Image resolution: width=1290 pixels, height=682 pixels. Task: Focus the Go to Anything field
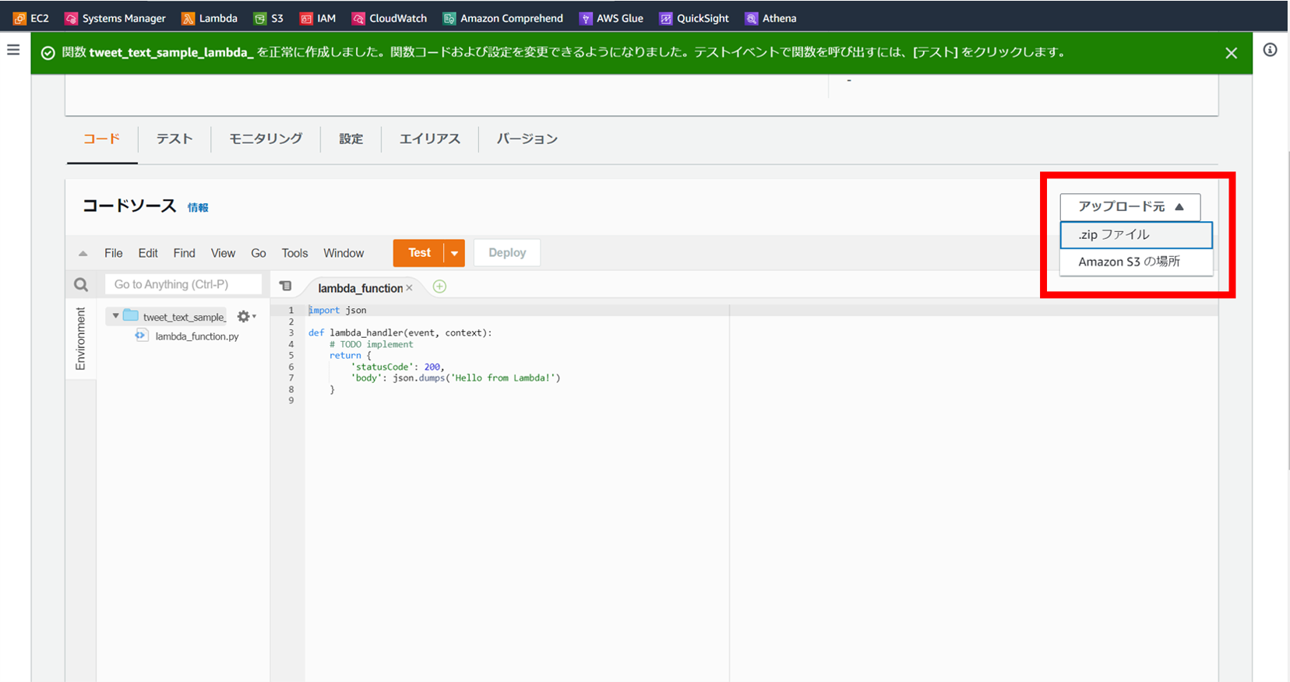[183, 285]
